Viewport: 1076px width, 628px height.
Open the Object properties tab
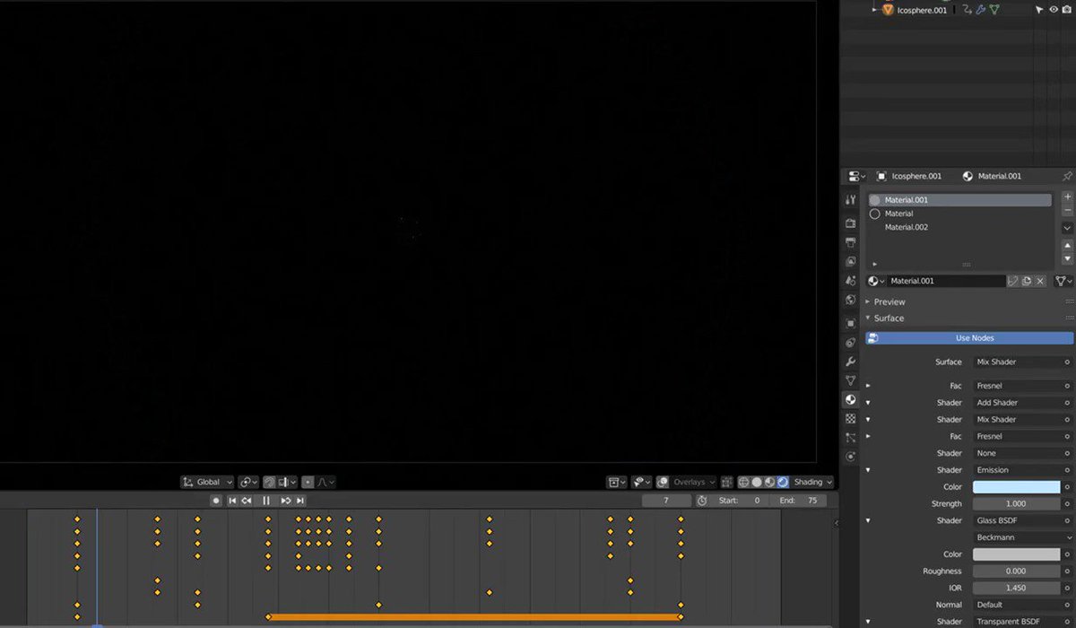pos(851,323)
